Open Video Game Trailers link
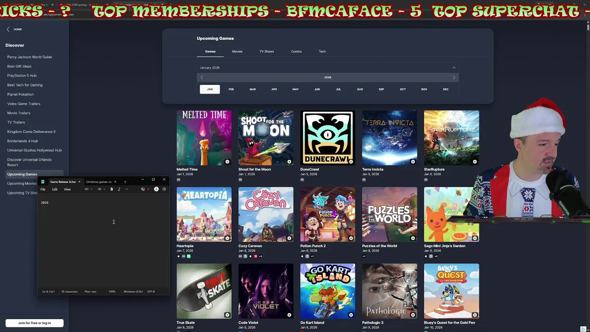 coord(24,104)
